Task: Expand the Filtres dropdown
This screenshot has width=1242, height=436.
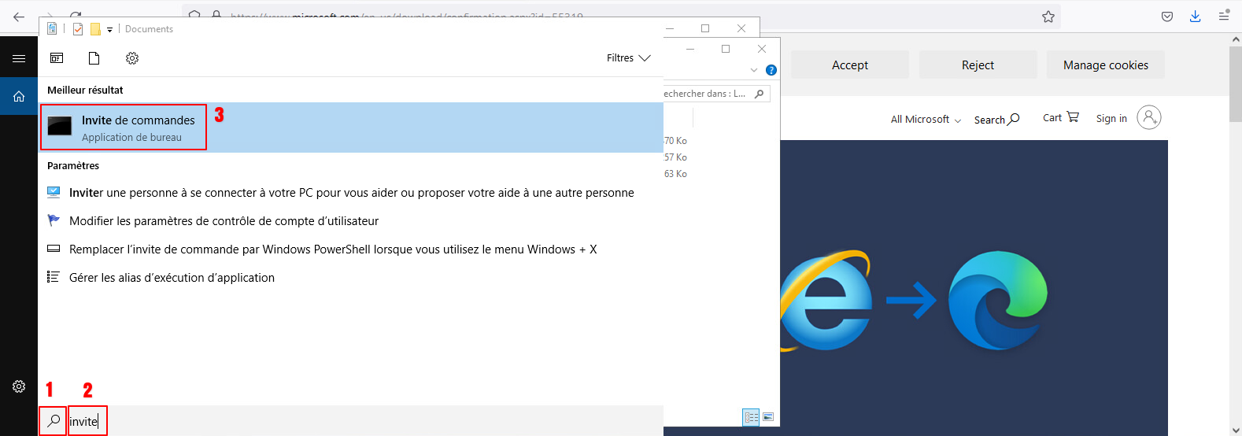Action: click(628, 58)
